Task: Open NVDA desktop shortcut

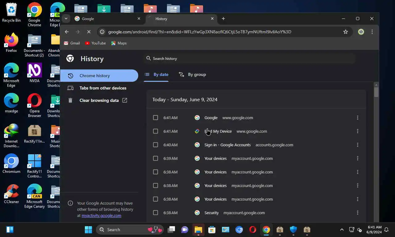Action: [34, 73]
